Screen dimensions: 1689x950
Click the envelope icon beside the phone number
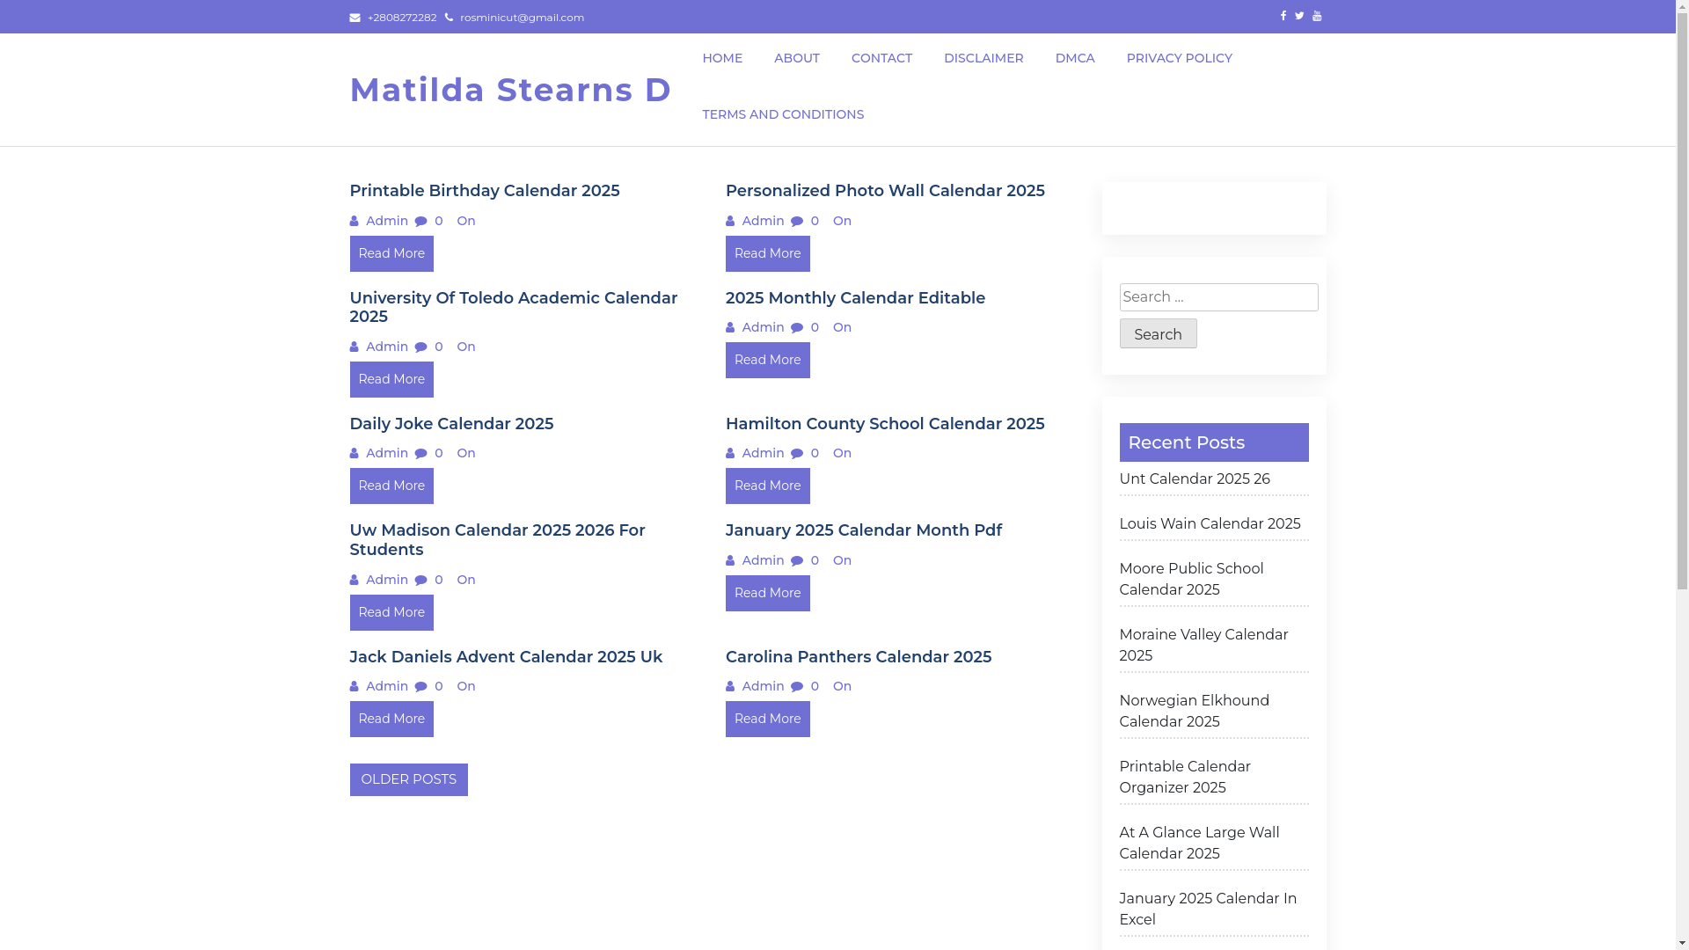[x=355, y=18]
